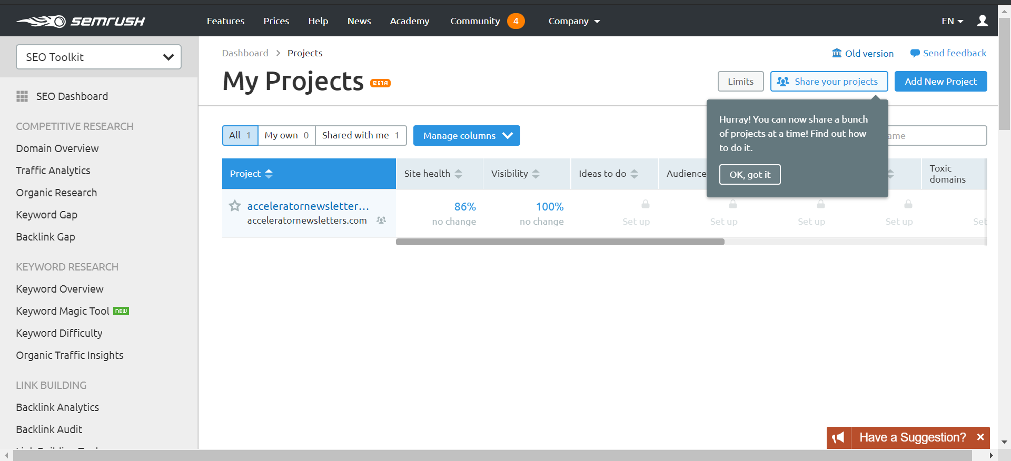This screenshot has height=461, width=1011.
Task: Click the NEW badge on Keyword Magic Tool
Action: (x=121, y=311)
